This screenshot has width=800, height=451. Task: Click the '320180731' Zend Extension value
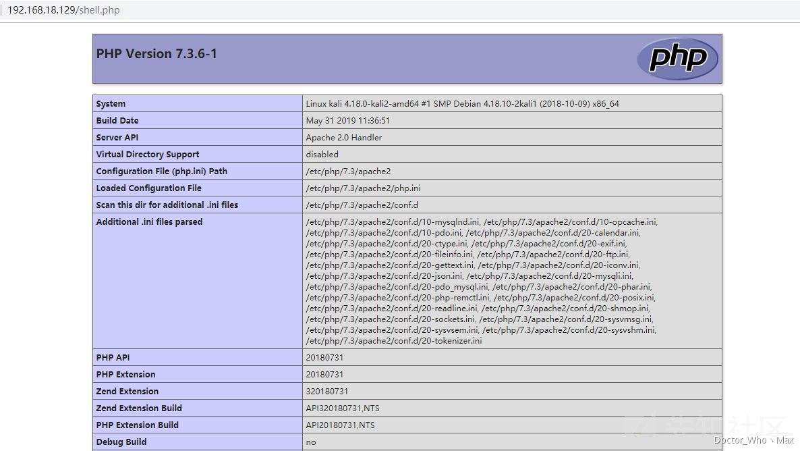coord(327,391)
